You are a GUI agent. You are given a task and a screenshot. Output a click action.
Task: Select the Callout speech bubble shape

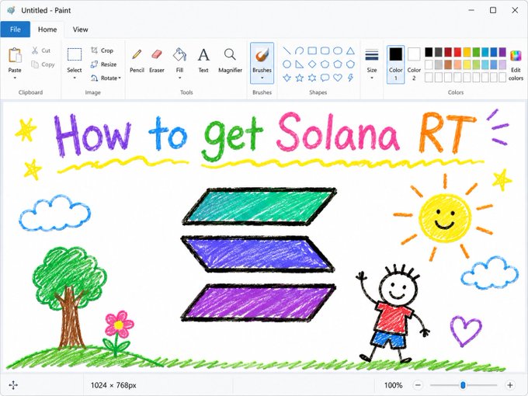coord(325,78)
